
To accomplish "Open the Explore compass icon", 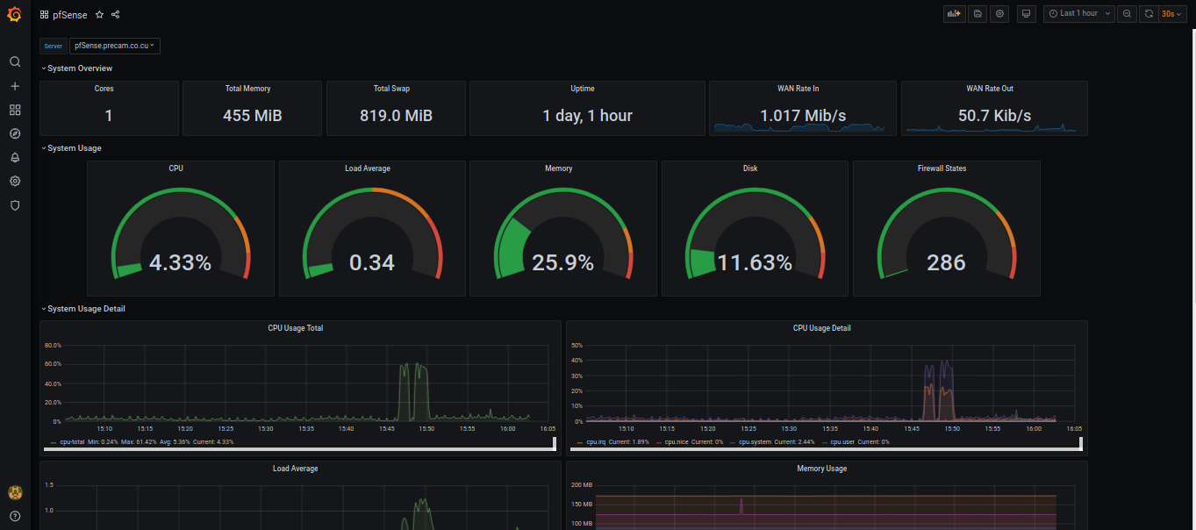I will click(x=15, y=133).
